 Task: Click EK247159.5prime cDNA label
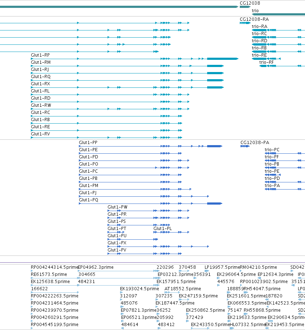tap(198, 296)
